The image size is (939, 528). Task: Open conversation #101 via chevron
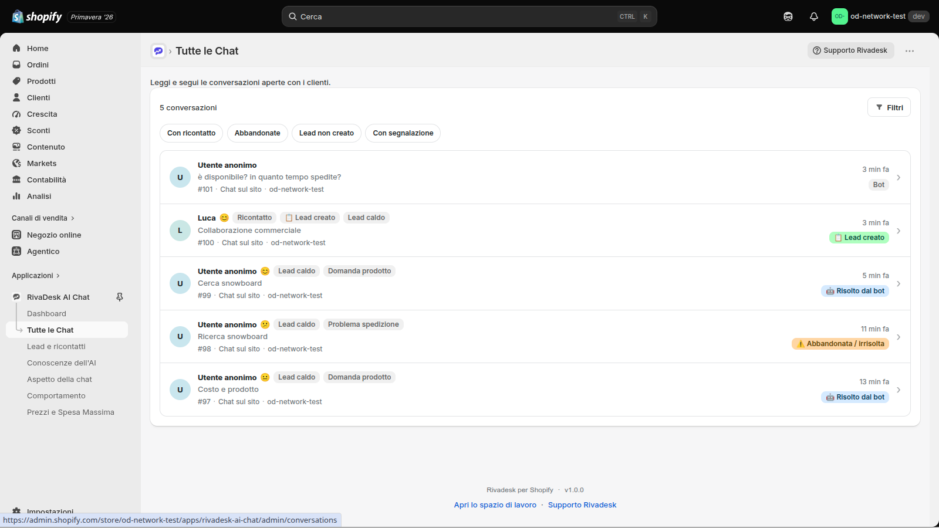899,177
